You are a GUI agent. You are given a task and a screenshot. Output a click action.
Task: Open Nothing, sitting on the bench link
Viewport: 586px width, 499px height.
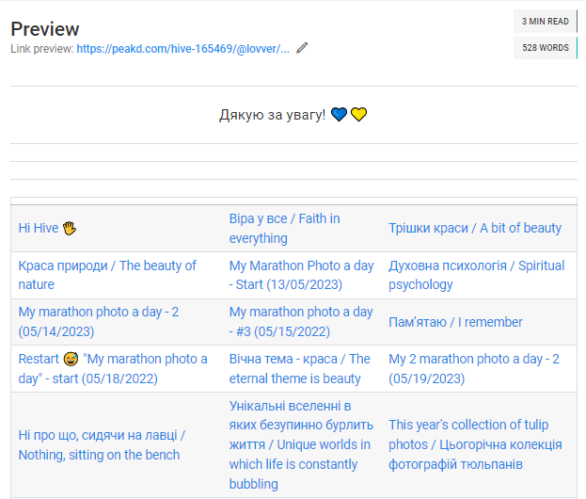(102, 445)
